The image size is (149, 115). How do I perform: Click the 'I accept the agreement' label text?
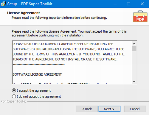point(34,90)
